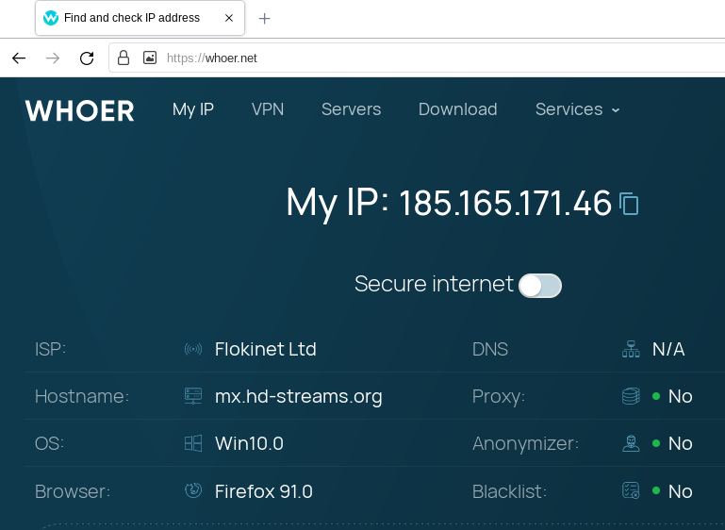Click the padlock site security icon
Image resolution: width=725 pixels, height=530 pixels.
pyautogui.click(x=124, y=58)
